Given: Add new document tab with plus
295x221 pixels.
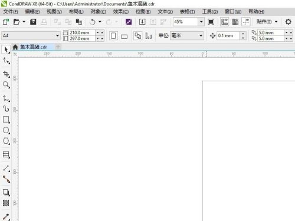Looking at the screenshot, I should [x=58, y=47].
